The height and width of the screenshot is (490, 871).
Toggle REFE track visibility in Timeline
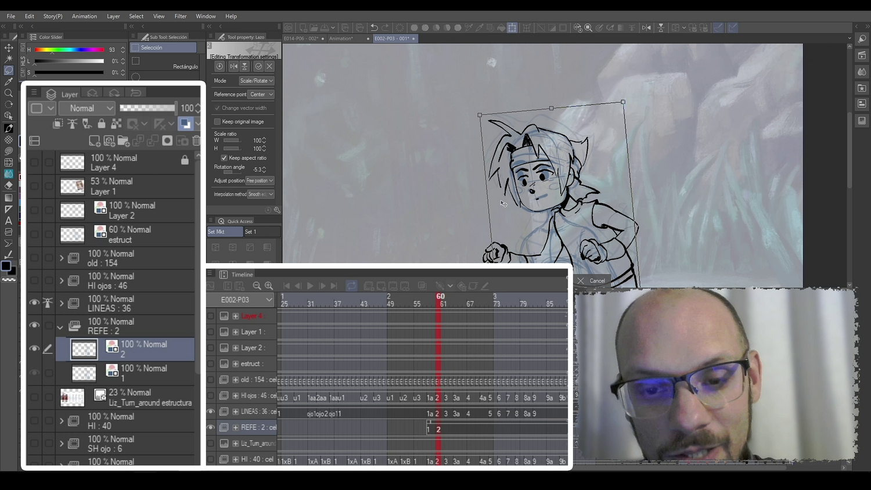click(x=211, y=427)
